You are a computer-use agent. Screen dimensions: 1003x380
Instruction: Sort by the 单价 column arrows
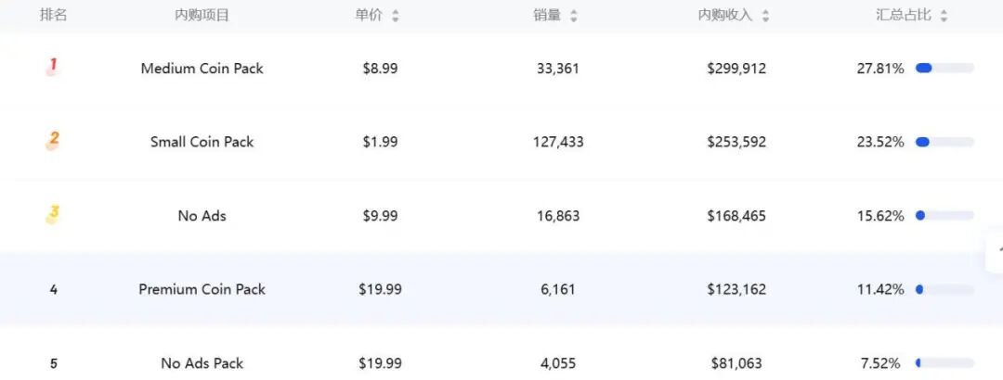(x=396, y=16)
